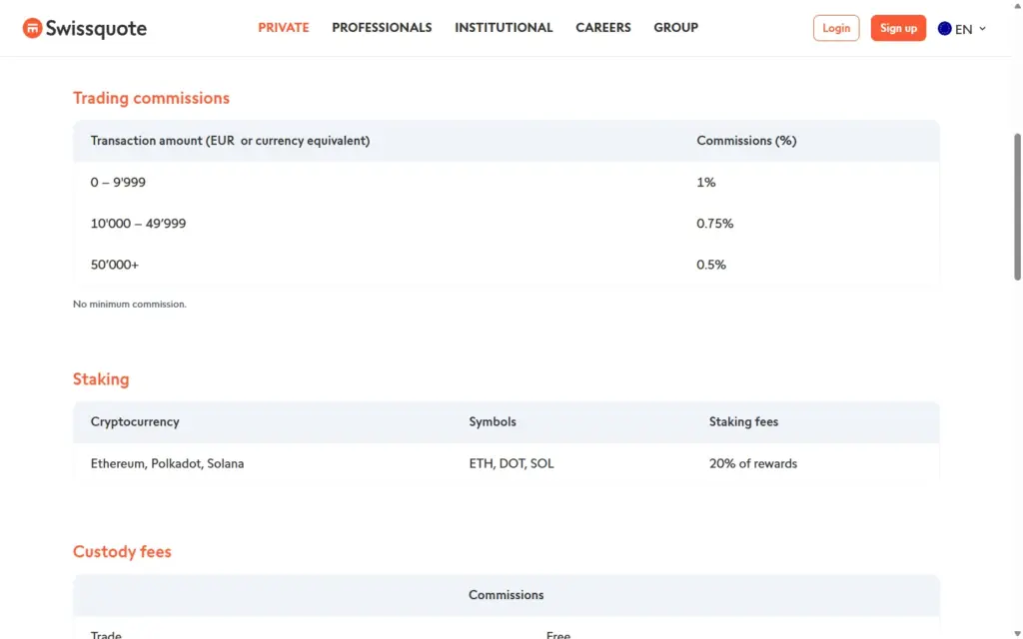Click the "0 – 9'999" transaction amount cell
Screen dimensions: 1023x639
point(118,183)
